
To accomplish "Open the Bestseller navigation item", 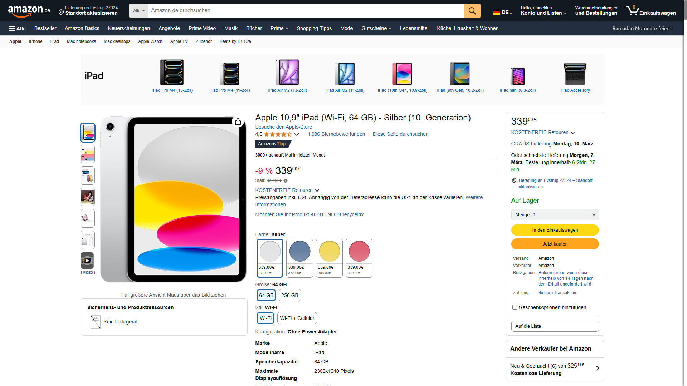I will (x=45, y=29).
